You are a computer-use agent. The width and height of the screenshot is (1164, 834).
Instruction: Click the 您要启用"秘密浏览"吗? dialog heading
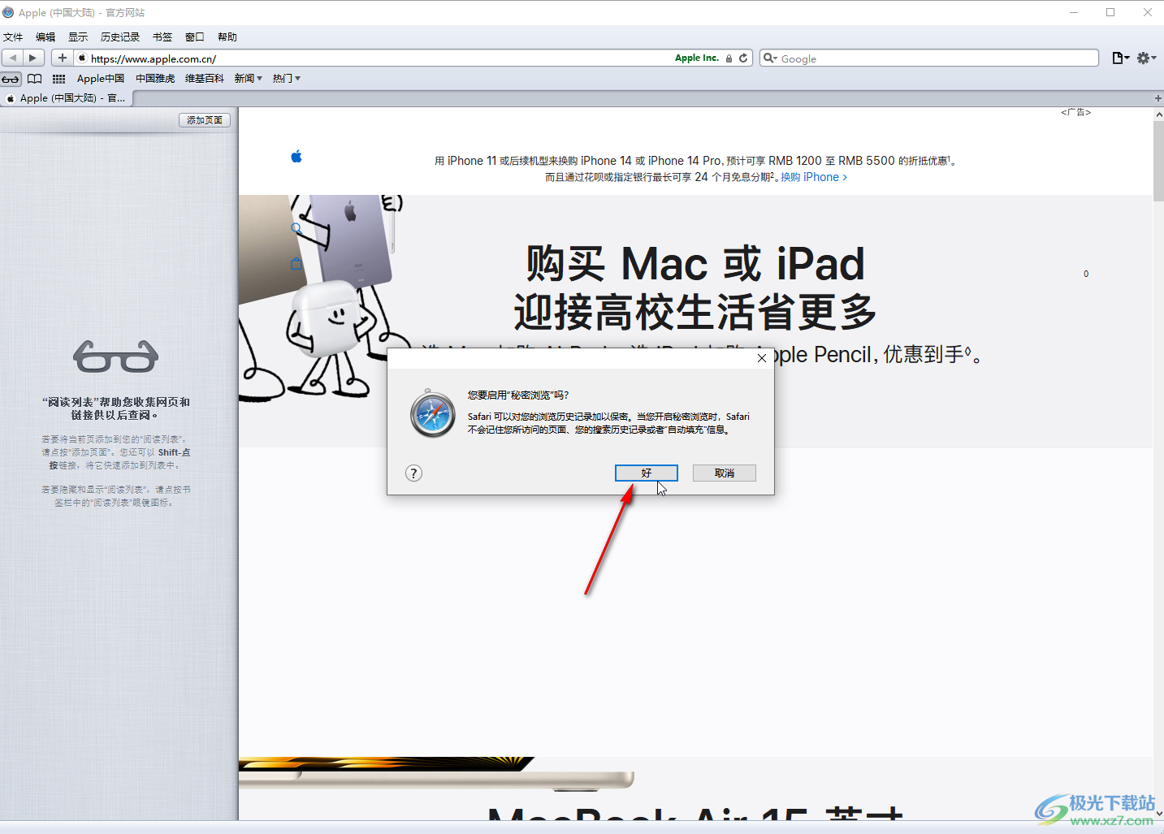click(518, 395)
